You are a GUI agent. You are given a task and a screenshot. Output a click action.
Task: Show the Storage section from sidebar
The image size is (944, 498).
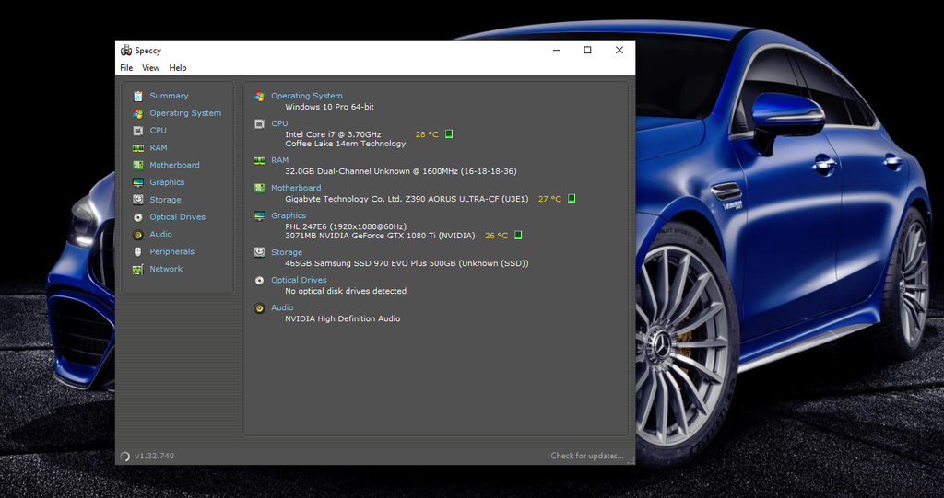[x=166, y=200]
